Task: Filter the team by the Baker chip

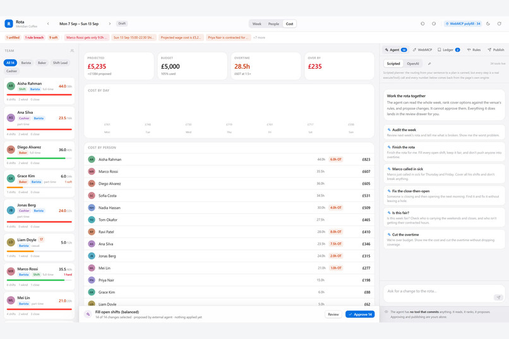Action: (x=42, y=62)
